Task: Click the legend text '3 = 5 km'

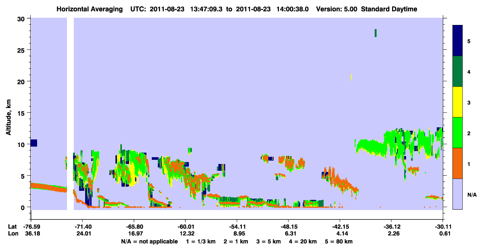Action: 269,241
